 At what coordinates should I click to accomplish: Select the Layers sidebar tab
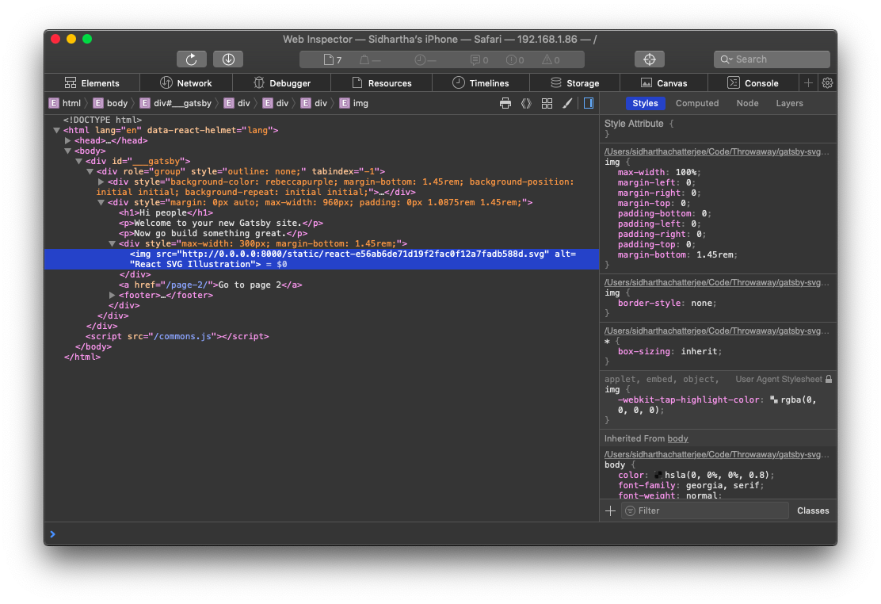pos(789,103)
